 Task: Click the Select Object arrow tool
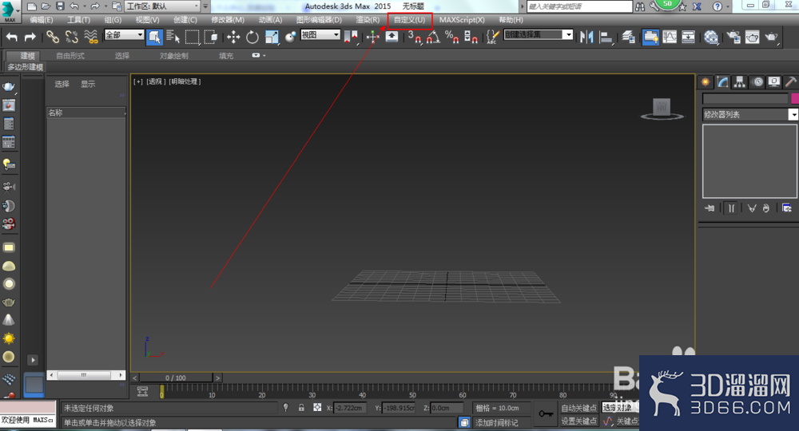(154, 37)
